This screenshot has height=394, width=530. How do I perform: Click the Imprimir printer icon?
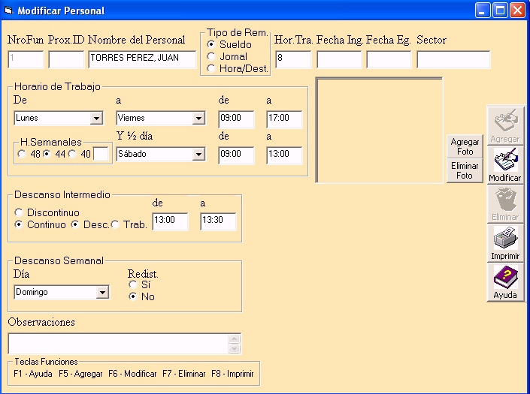(x=504, y=242)
